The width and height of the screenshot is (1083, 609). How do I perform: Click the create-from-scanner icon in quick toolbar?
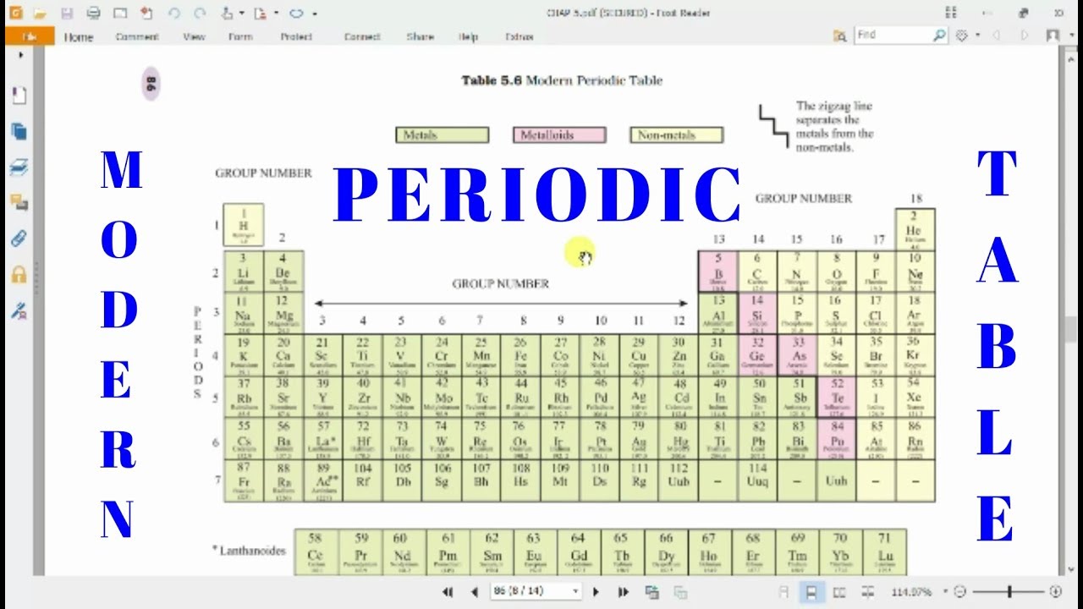[146, 14]
